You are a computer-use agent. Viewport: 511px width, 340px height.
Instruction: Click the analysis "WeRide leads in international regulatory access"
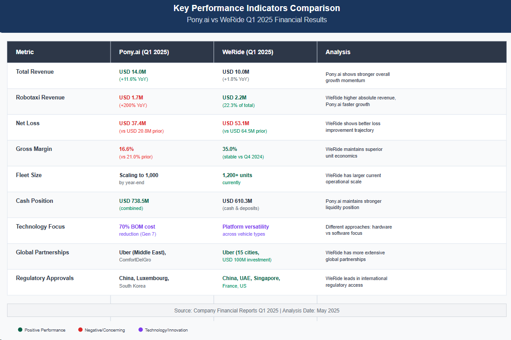(x=357, y=282)
